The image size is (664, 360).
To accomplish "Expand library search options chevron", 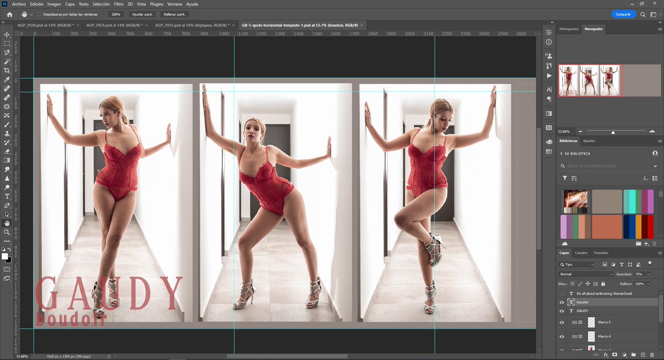I will (x=655, y=166).
